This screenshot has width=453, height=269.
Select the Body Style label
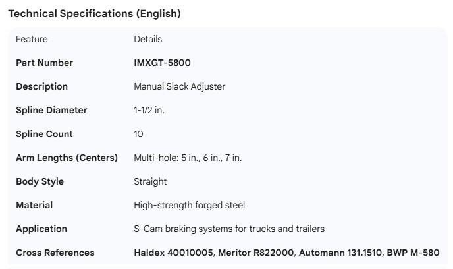[x=40, y=181]
